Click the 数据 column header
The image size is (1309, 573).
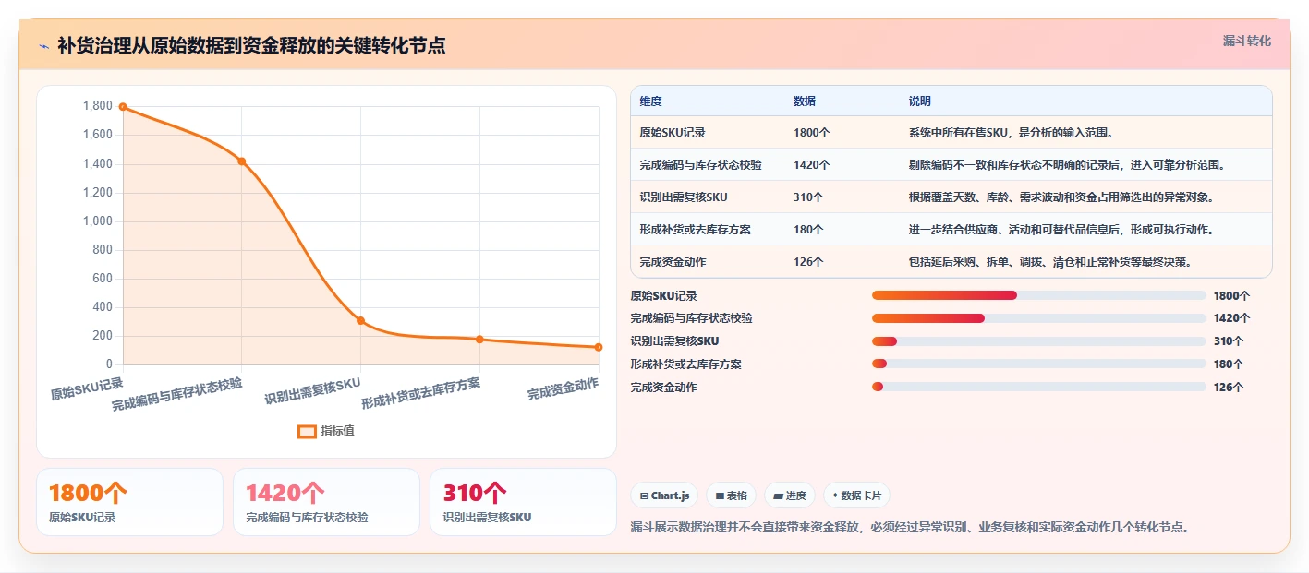(842, 101)
